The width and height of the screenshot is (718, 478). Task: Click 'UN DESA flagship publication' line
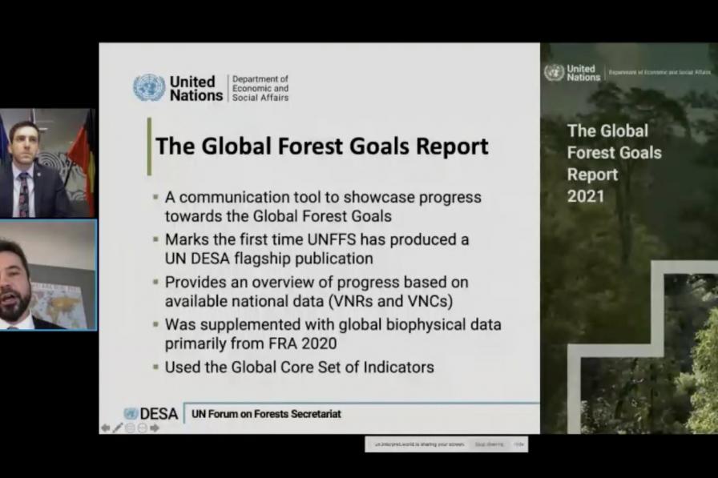click(269, 259)
